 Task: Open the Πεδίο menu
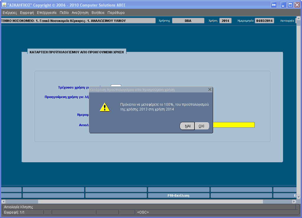click(x=64, y=13)
